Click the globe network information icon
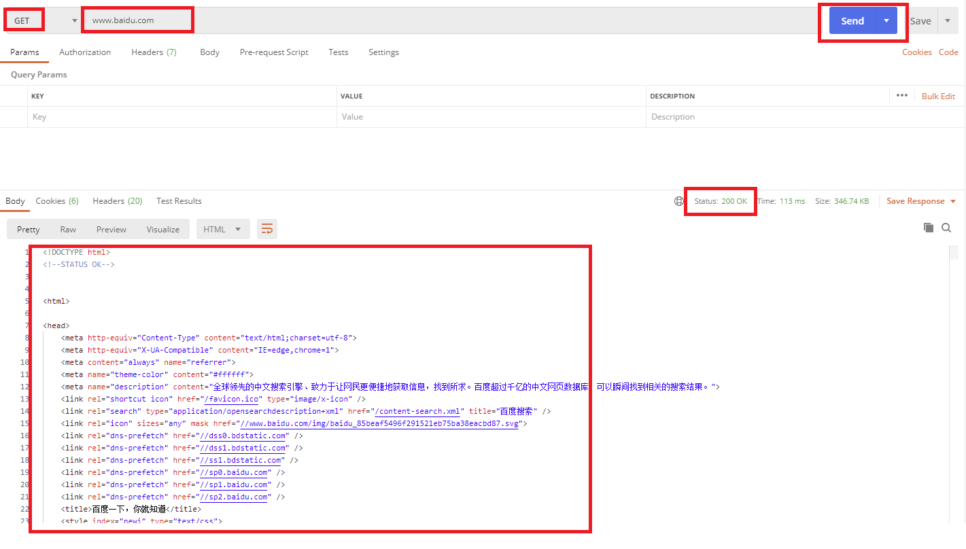966x549 pixels. coord(678,201)
